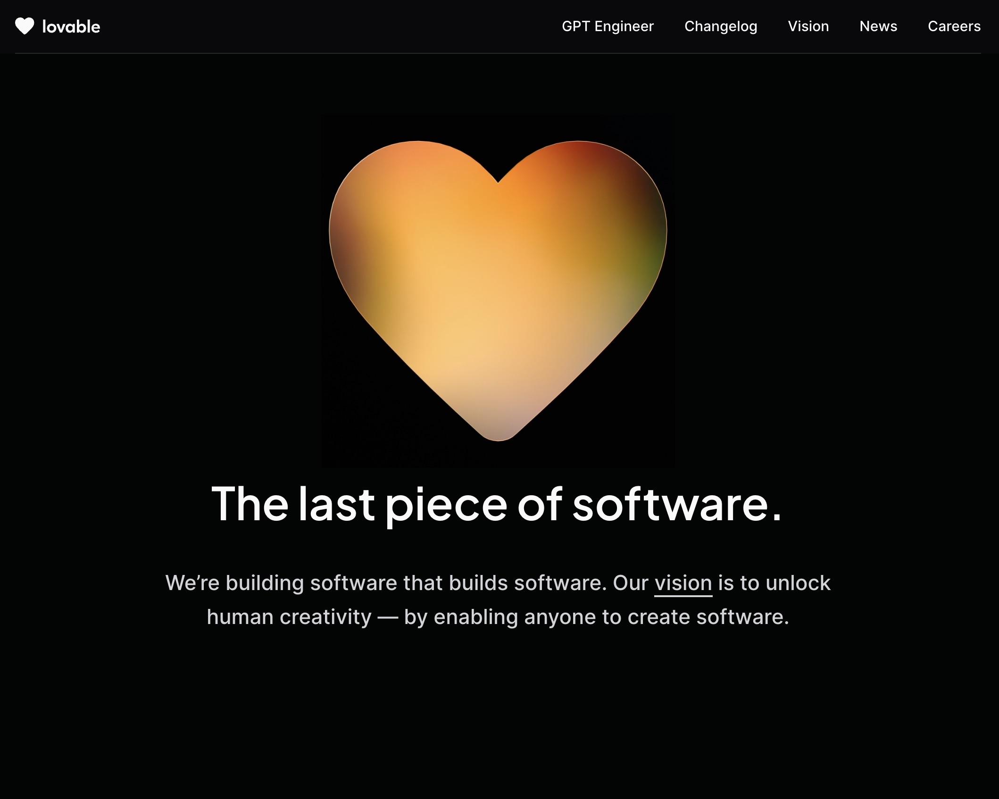Click the top-left logo lockup

[x=57, y=26]
